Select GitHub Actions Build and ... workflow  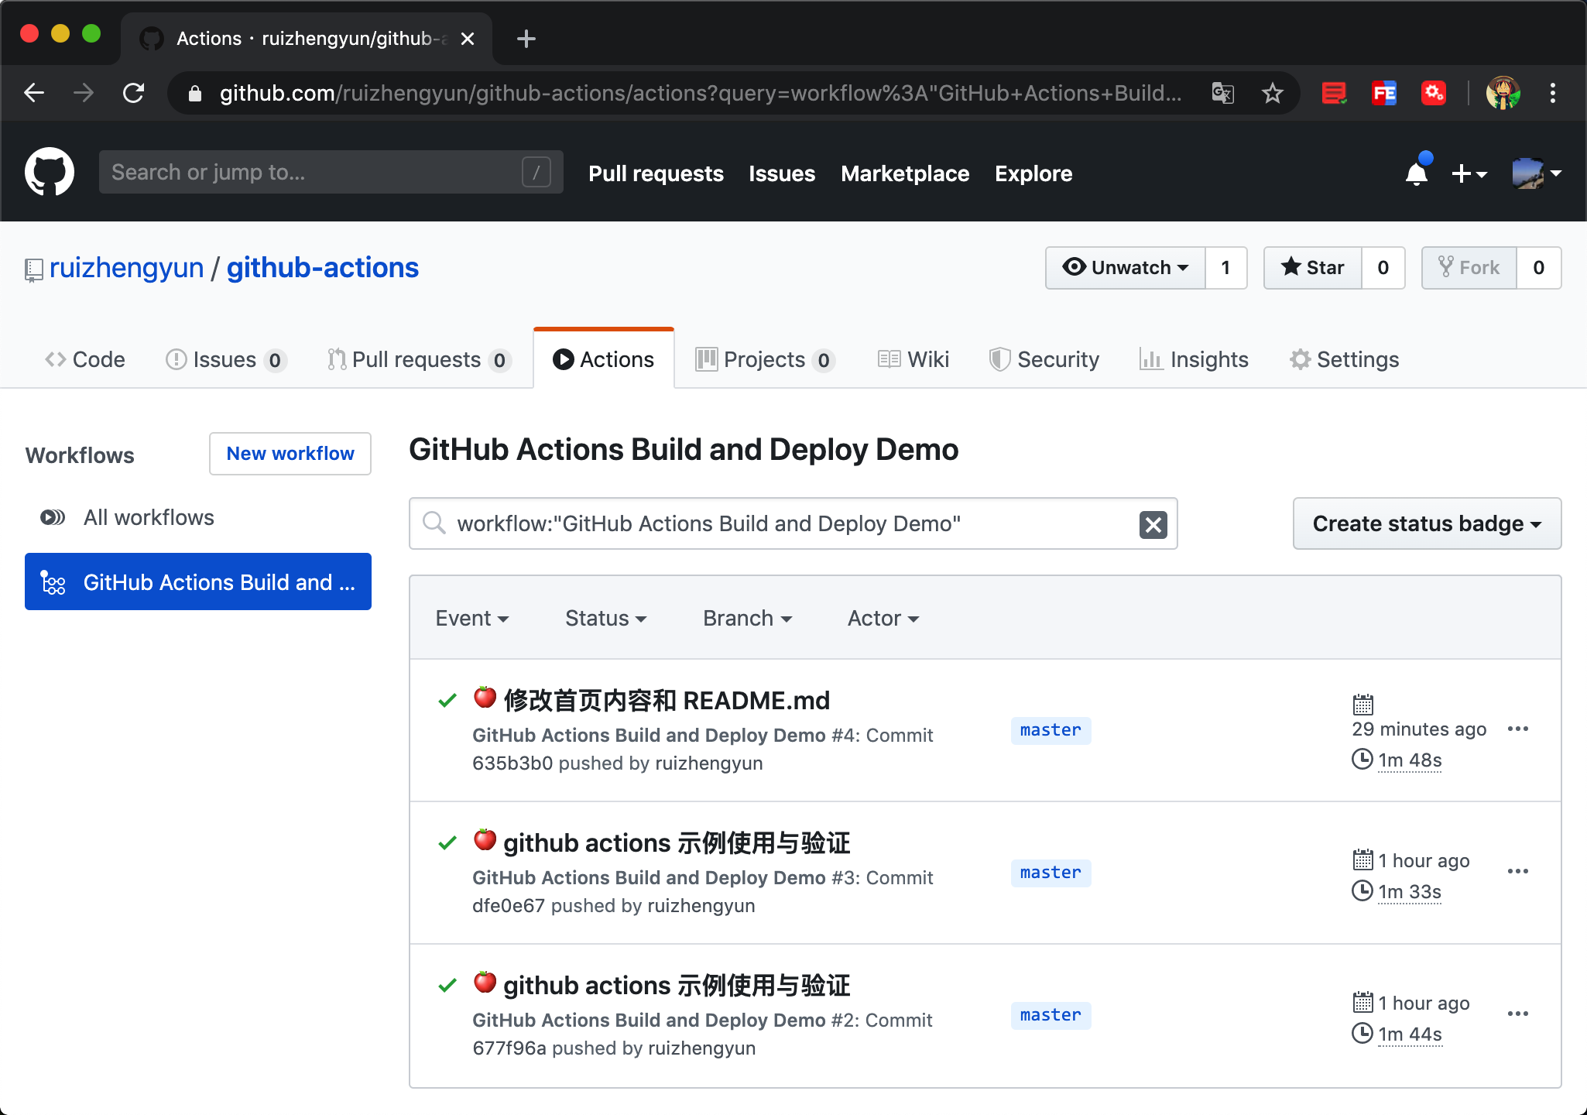198,582
